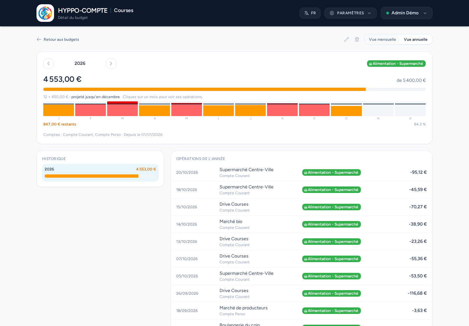Screen dimensions: 469x326
Task: Click the annual orange progress bar
Action: (234, 89)
